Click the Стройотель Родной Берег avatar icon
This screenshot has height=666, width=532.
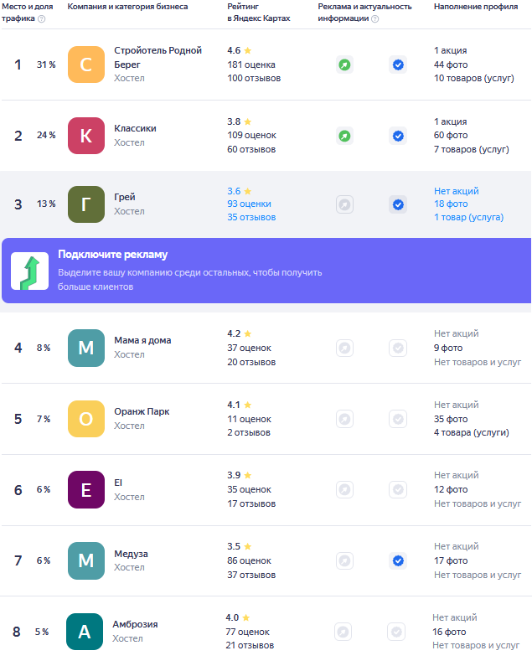[x=86, y=65]
